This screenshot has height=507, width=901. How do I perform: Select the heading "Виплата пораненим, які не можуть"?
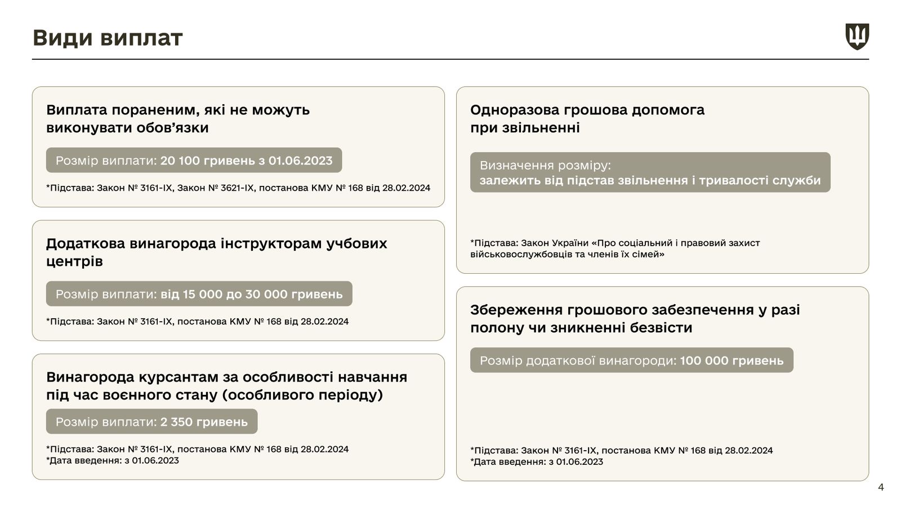click(x=178, y=110)
